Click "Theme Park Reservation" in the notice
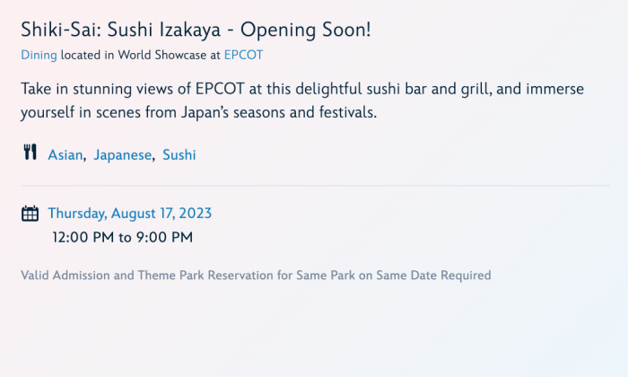628x377 pixels. tap(205, 275)
